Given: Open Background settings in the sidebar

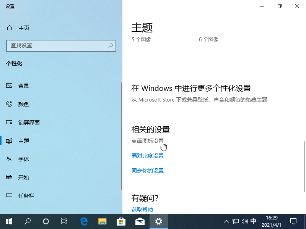Looking at the screenshot, I should click(x=23, y=86).
